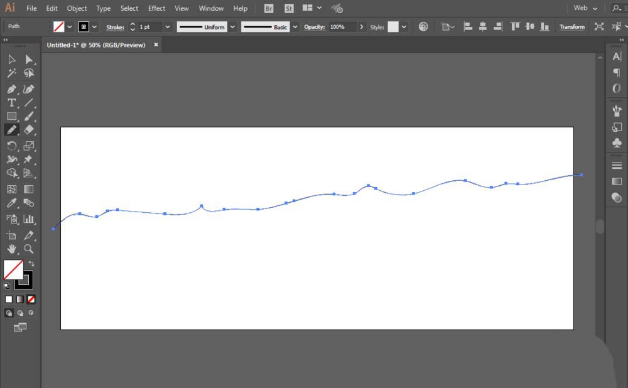Open the Character panel icon
The width and height of the screenshot is (628, 388).
(617, 57)
